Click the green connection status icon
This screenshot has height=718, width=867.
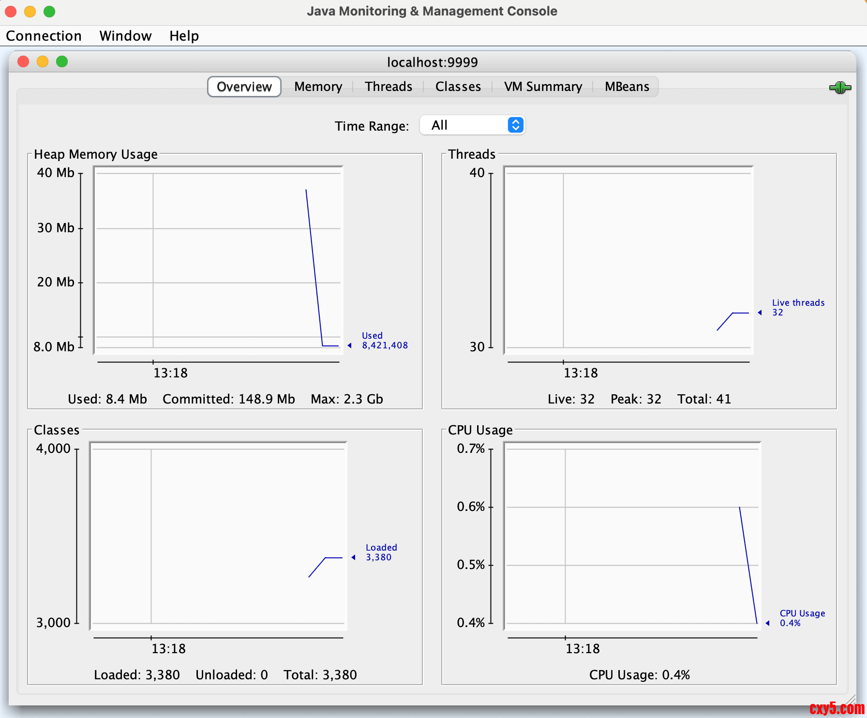[840, 88]
